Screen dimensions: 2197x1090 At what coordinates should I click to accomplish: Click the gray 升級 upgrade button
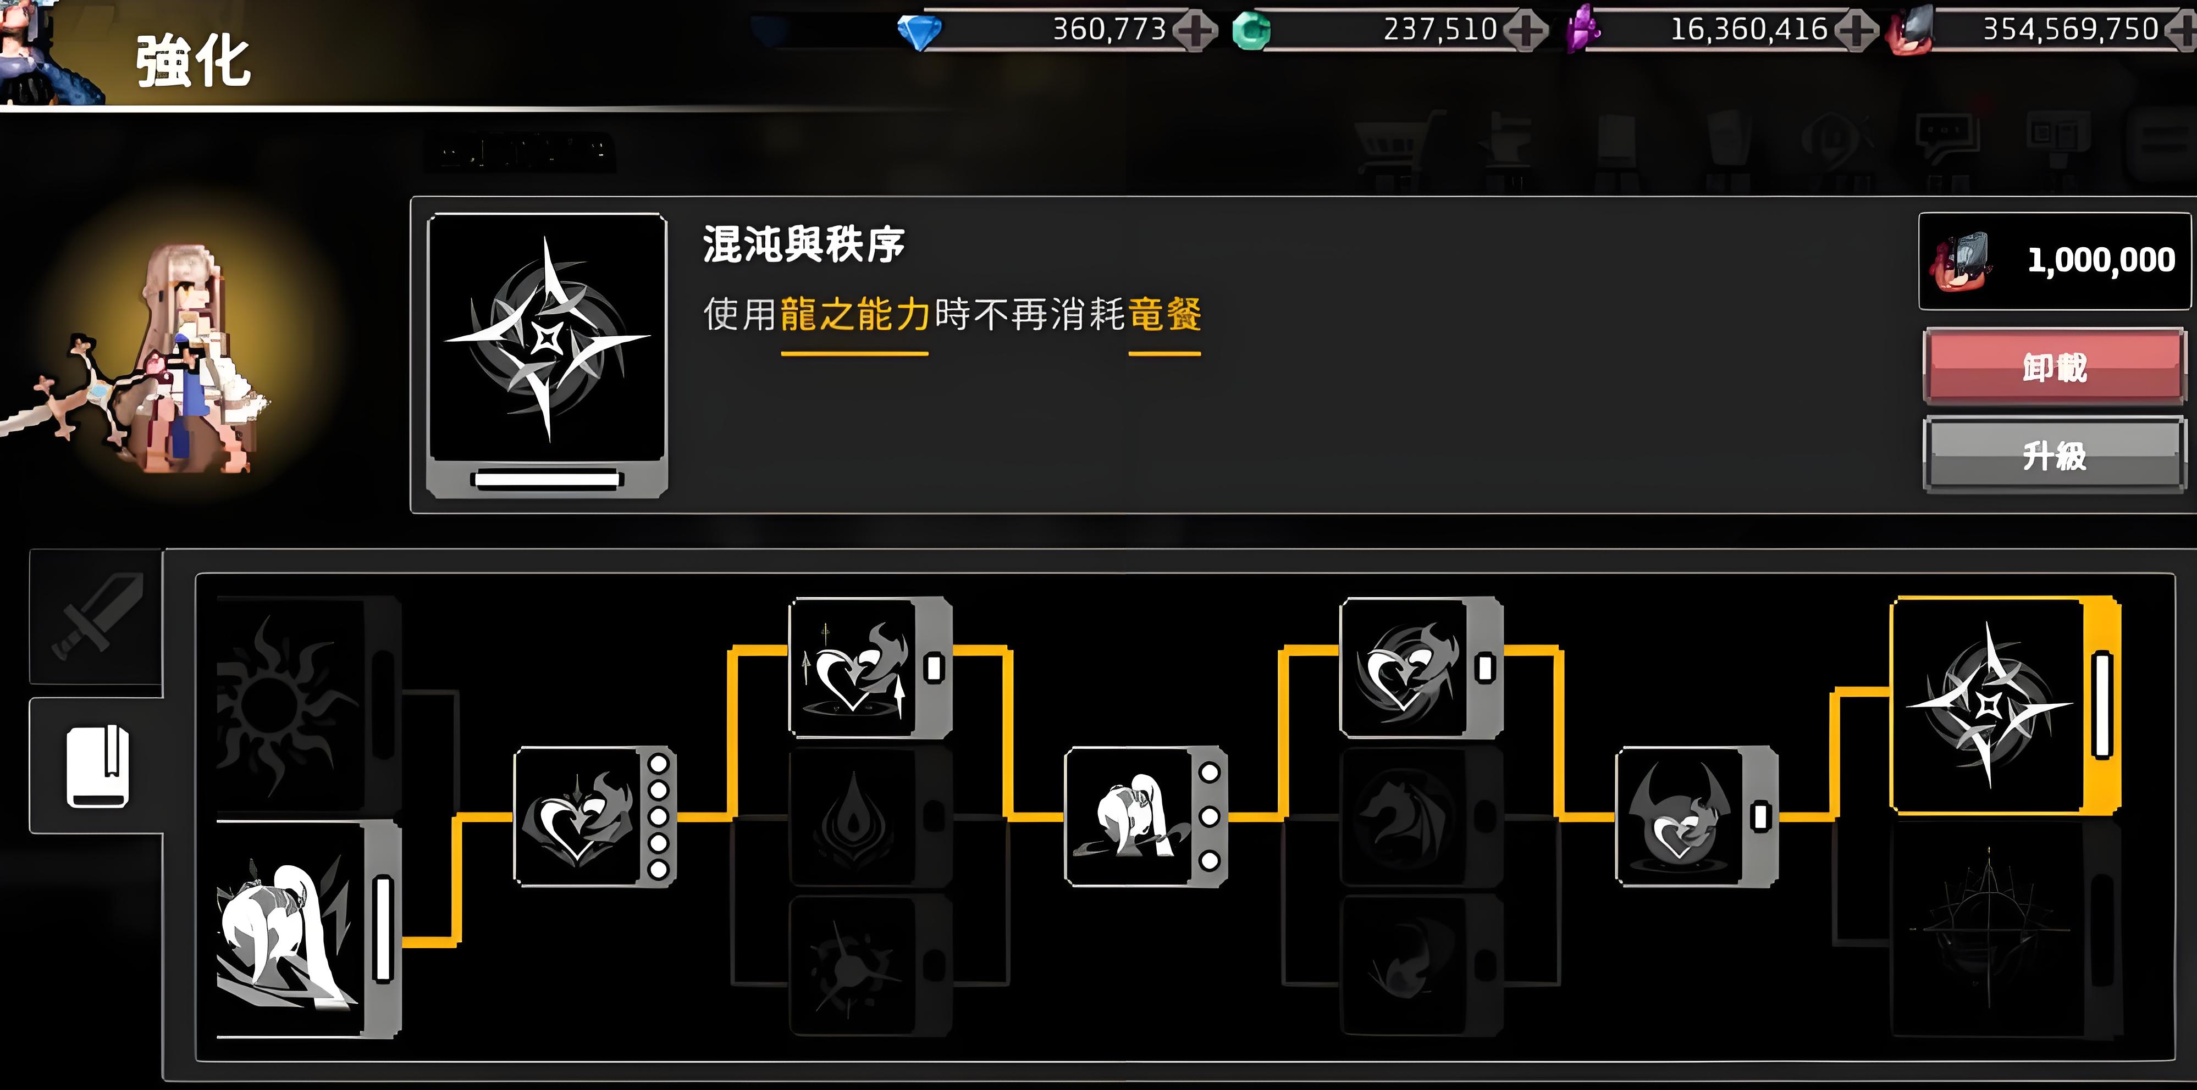2054,455
